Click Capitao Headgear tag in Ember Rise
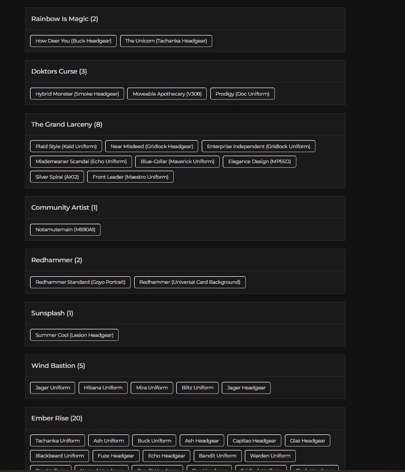 [254, 440]
